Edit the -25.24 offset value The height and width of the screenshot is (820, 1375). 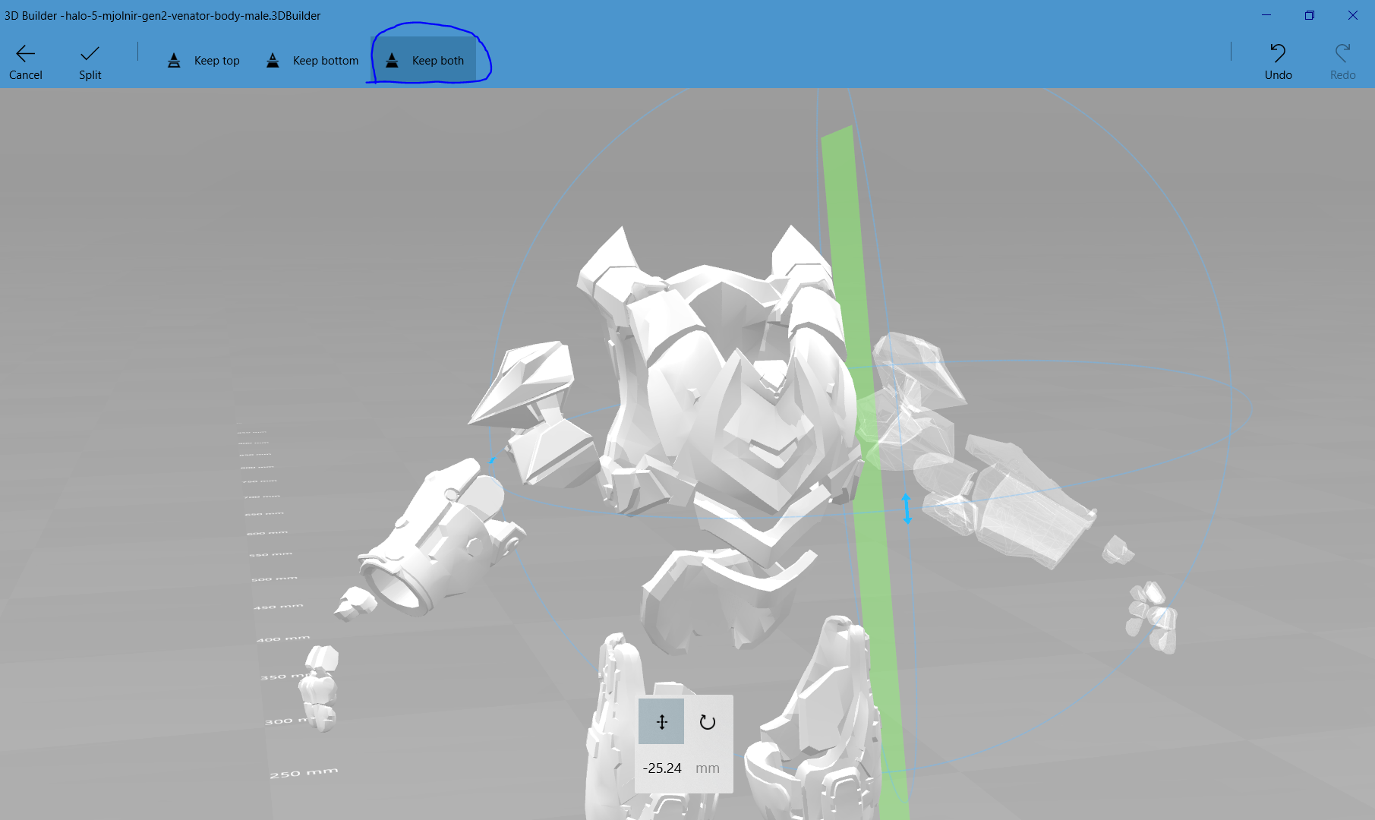tap(662, 768)
